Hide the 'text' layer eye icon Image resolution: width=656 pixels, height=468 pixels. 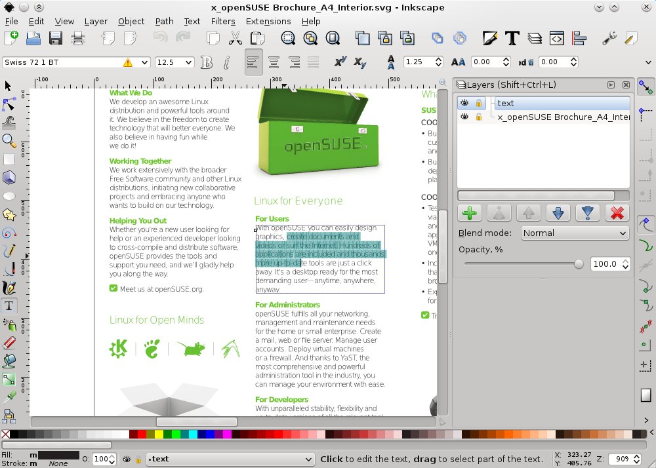pos(464,103)
